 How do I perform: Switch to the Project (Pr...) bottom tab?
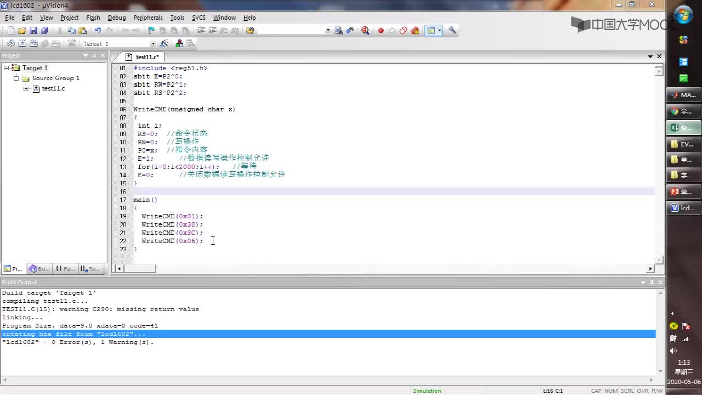click(x=13, y=269)
